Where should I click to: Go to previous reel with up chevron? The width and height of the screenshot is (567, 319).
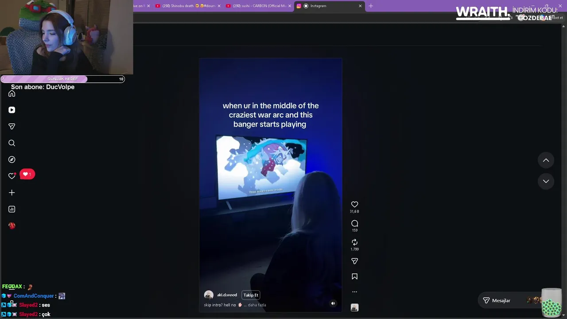point(546,160)
